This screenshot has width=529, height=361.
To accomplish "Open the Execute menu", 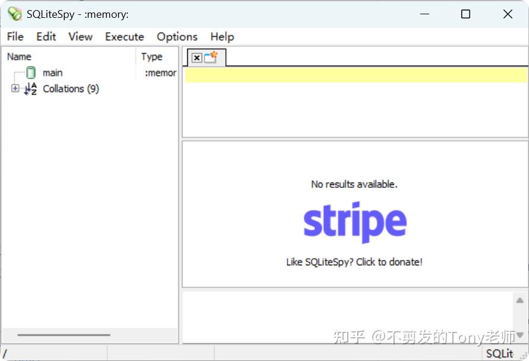I will click(x=124, y=37).
